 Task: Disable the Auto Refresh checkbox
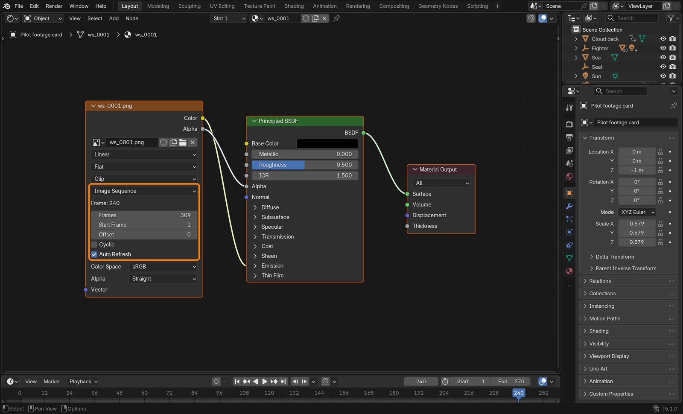[x=94, y=254]
